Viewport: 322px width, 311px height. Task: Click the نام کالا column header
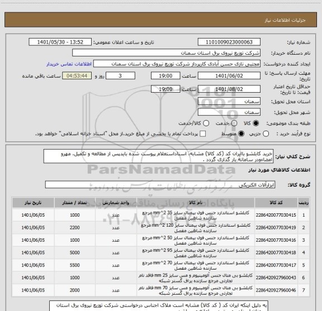196,203
